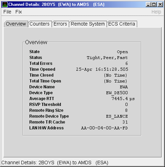Select the ECS Criteria tab
This screenshot has height=167, width=165.
tap(122, 24)
